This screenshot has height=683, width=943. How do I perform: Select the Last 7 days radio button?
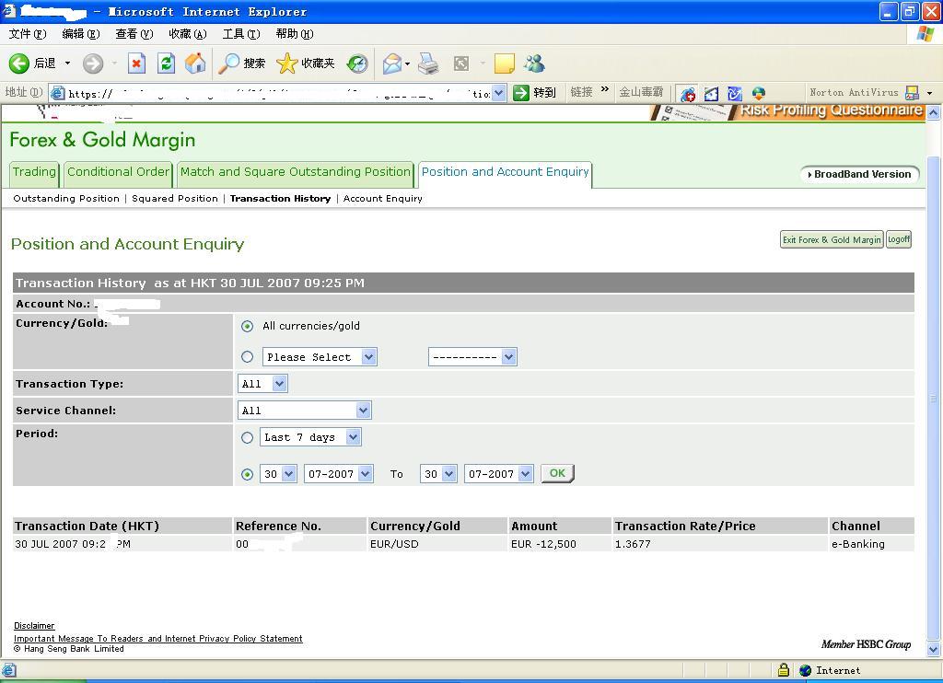(247, 437)
